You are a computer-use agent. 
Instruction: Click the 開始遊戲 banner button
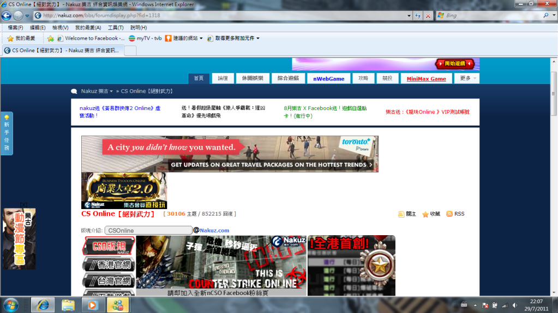click(455, 64)
